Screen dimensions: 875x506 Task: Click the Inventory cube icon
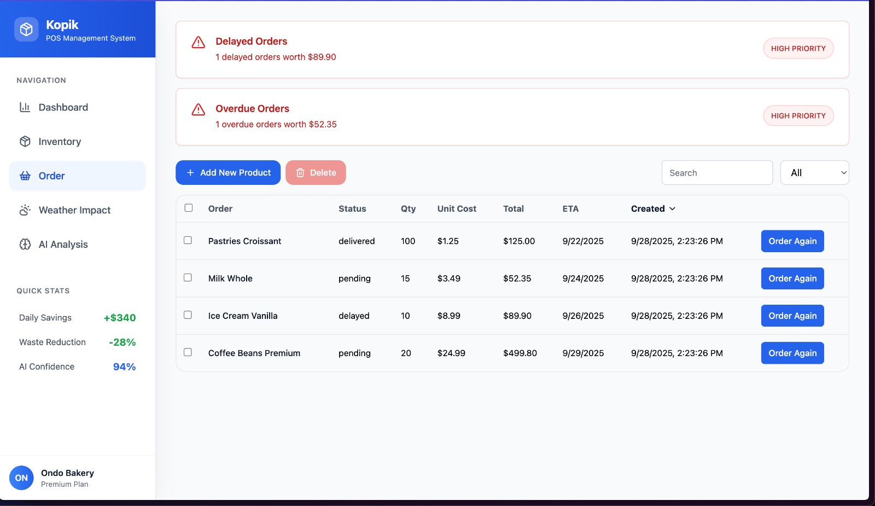pyautogui.click(x=25, y=142)
